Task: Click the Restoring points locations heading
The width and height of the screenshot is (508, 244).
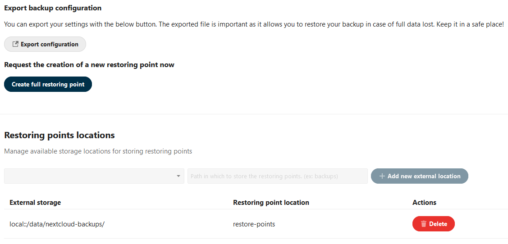Action: point(59,135)
